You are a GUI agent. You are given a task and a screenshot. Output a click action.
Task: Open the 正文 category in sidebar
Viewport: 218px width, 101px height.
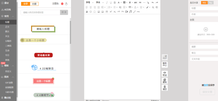pos(7,27)
